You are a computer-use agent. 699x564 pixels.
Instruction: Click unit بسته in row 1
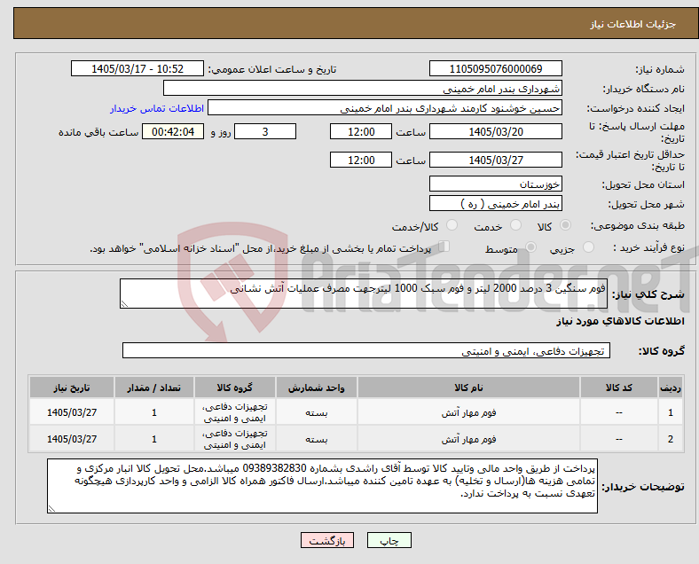pos(316,412)
